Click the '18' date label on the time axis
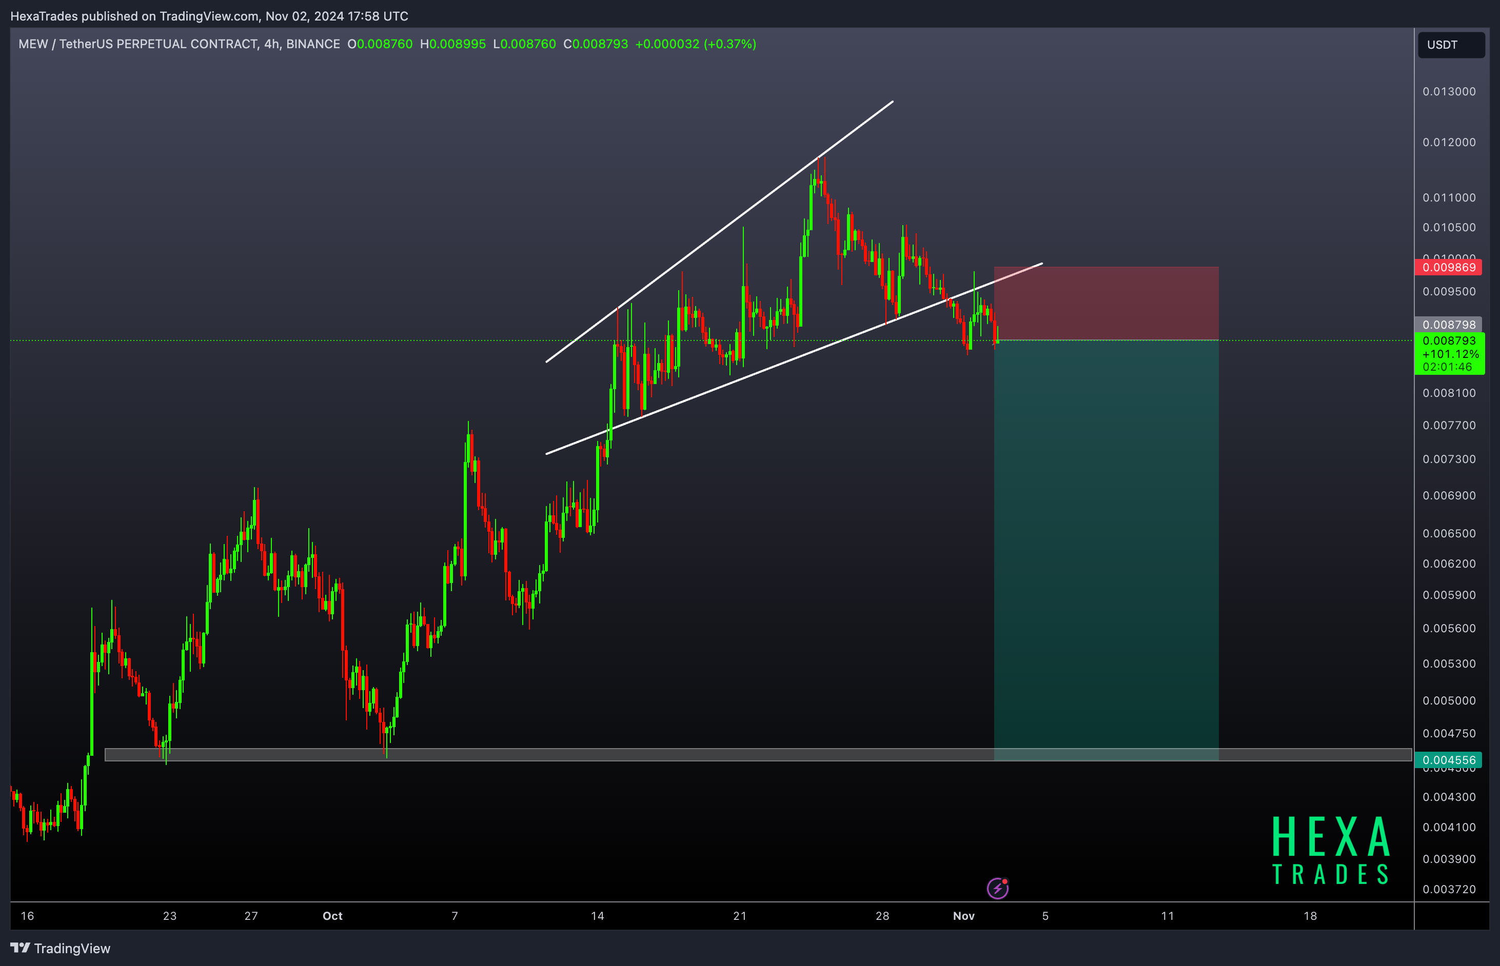Viewport: 1500px width, 966px height. point(1311,916)
